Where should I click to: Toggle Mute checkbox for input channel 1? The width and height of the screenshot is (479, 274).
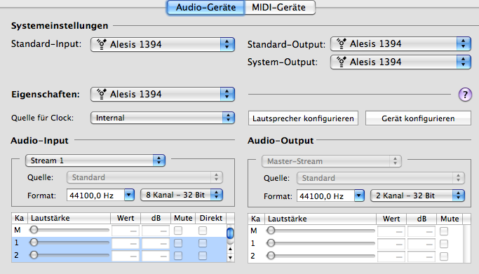tap(178, 243)
